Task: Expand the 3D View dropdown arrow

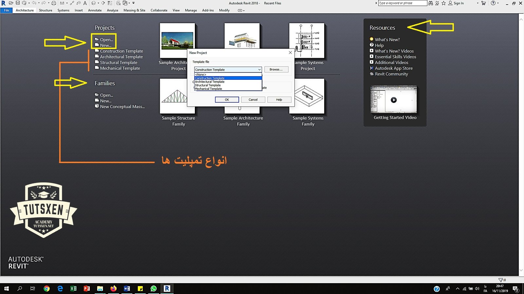Action: (98, 3)
